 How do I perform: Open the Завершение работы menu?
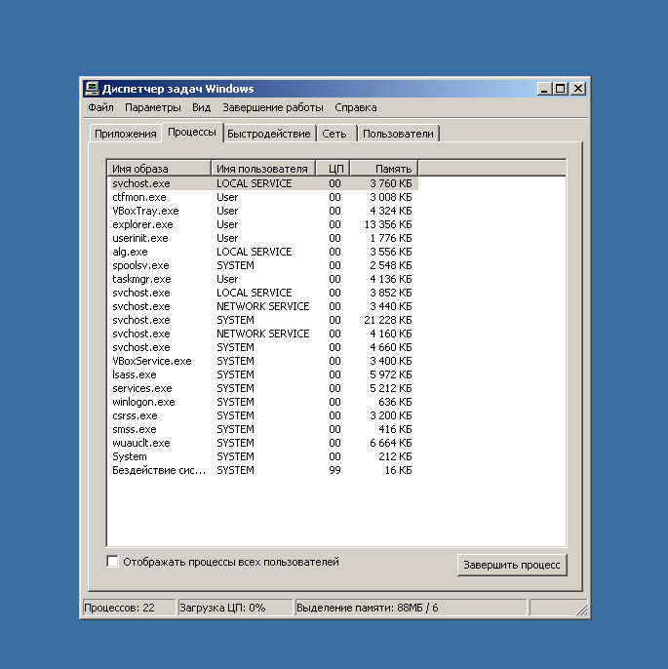(x=273, y=107)
